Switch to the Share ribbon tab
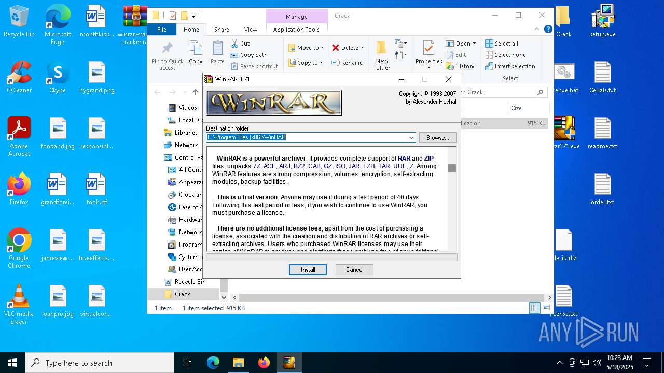The width and height of the screenshot is (664, 373). coord(222,30)
